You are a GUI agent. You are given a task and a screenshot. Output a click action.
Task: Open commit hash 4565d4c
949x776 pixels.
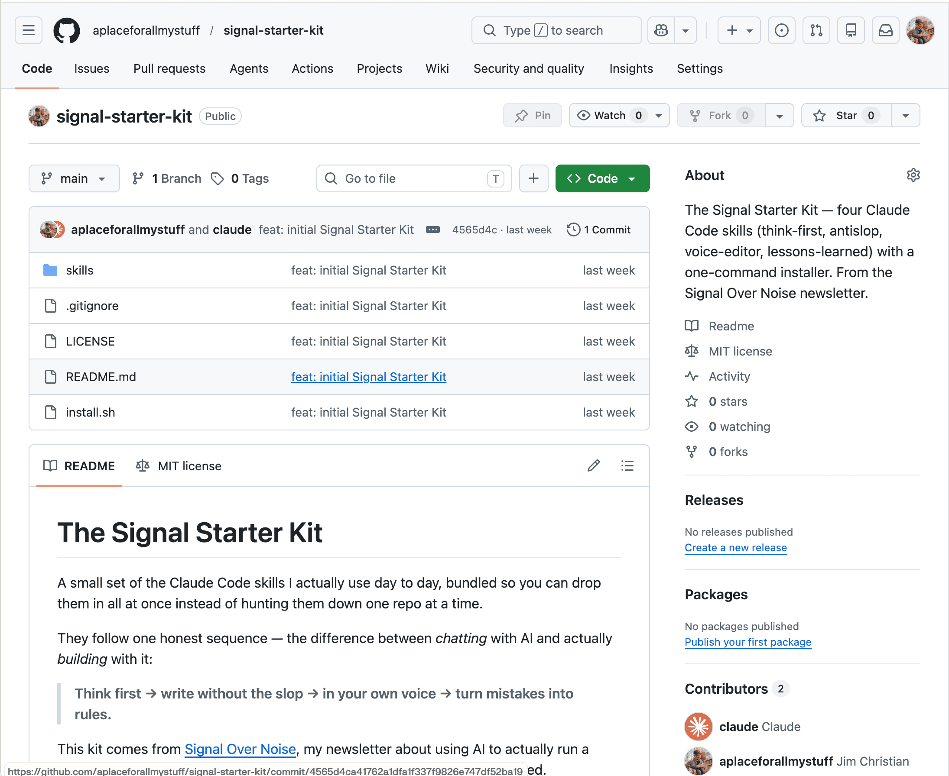[x=474, y=230]
